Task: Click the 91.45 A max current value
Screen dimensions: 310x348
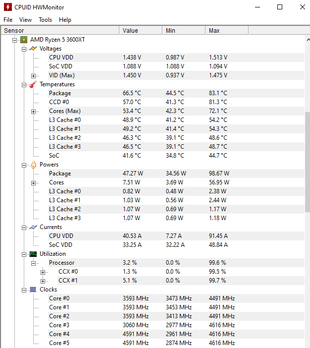Action: tap(218, 236)
